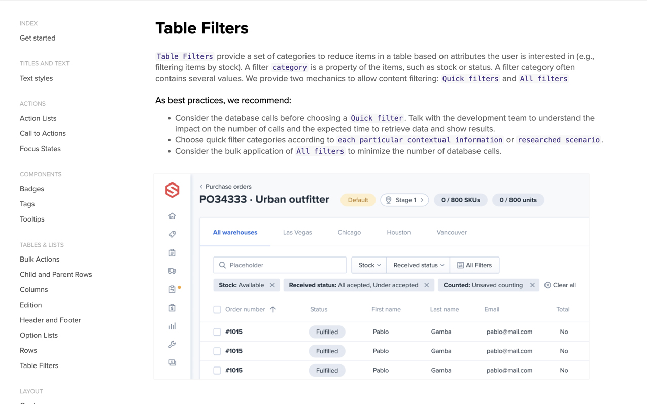Open clipboard icon with orange notification dot

(172, 289)
